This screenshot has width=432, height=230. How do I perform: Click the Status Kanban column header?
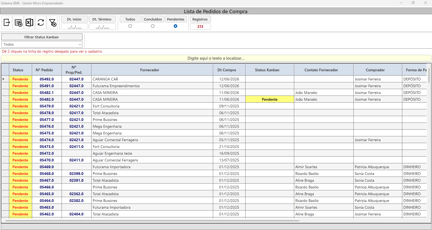click(x=270, y=70)
